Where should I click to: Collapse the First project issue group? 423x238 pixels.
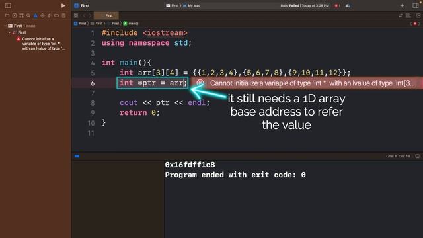5,26
